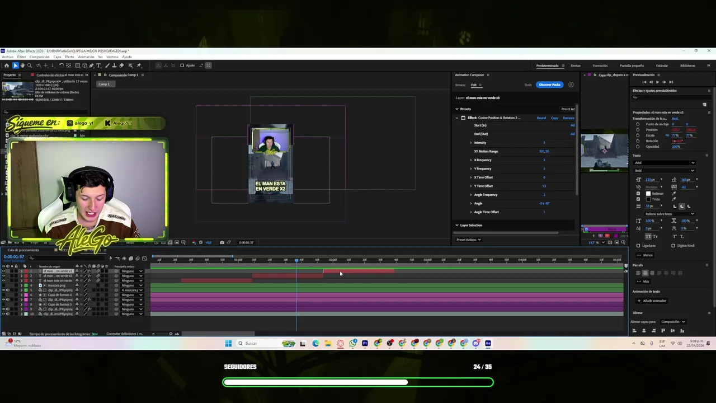The width and height of the screenshot is (716, 403).
Task: Select the Puppet Pin tool
Action: click(x=139, y=65)
